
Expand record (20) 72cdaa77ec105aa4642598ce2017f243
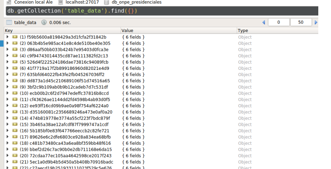pos(8,155)
